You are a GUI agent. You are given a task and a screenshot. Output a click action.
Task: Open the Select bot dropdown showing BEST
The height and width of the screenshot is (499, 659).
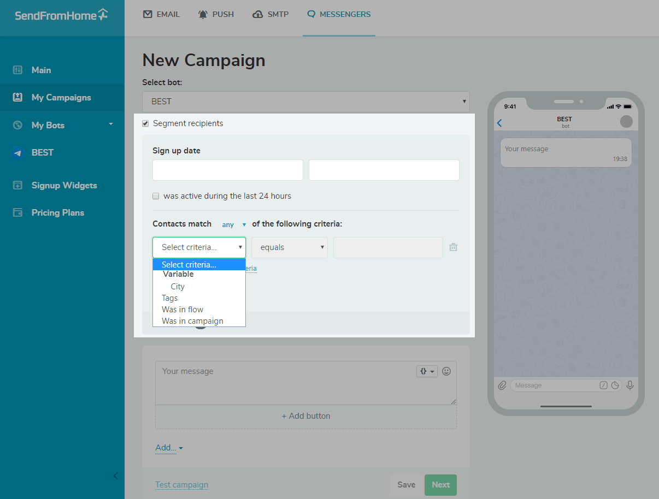305,102
